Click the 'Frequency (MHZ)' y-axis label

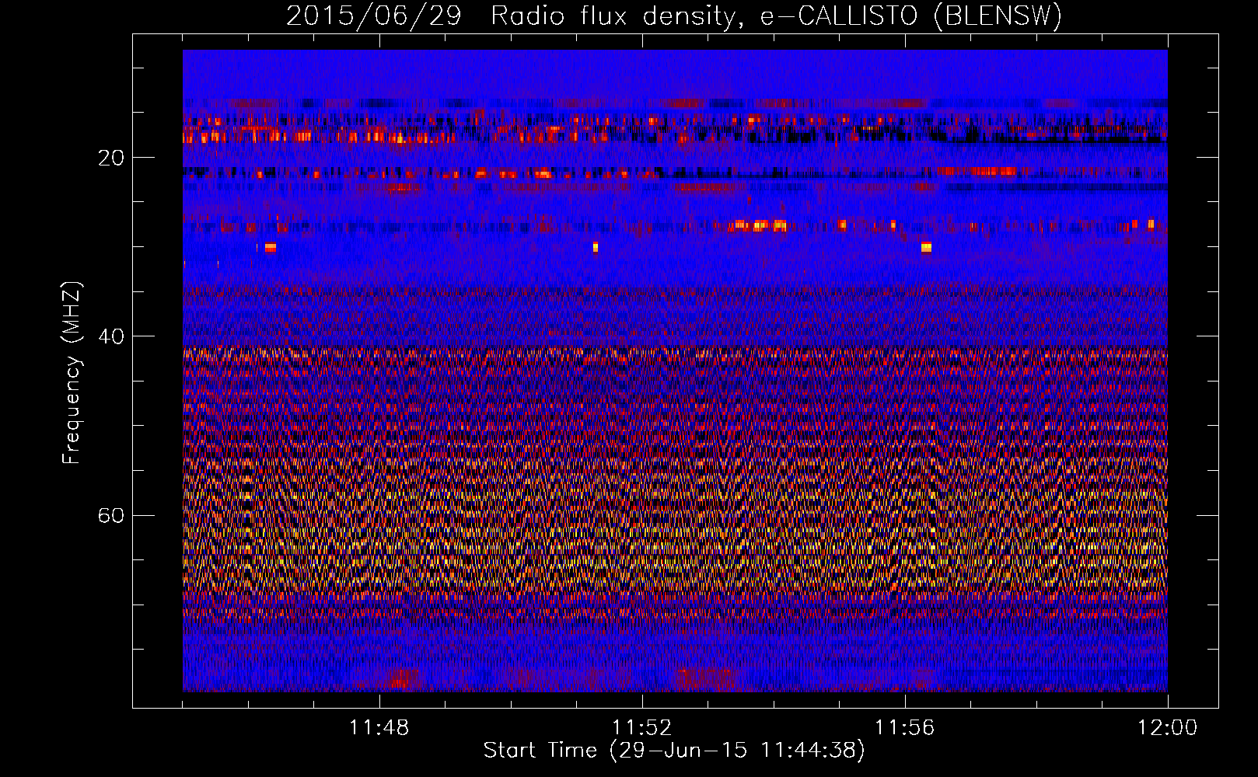click(72, 373)
